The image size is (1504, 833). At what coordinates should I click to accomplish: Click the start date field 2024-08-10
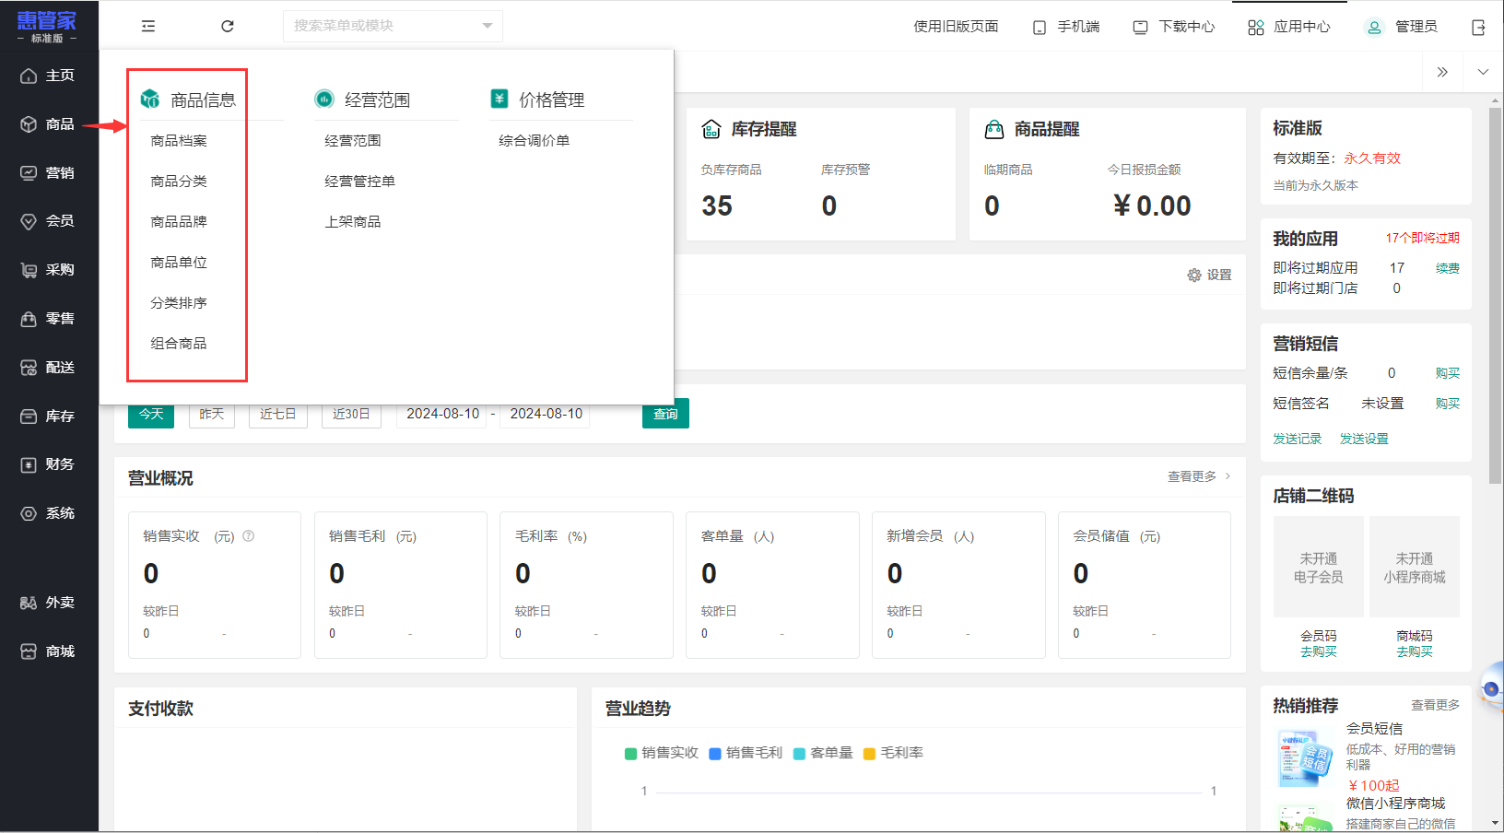point(443,415)
